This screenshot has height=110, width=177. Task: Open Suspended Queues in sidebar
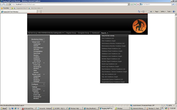click(x=37, y=45)
